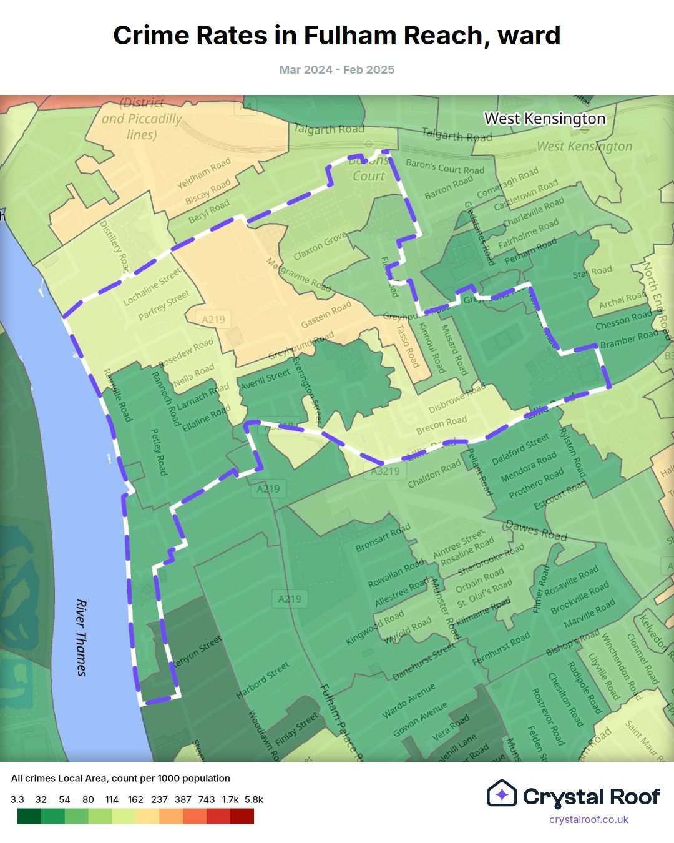Select the white West Kensington station label
674x843 pixels.
(x=545, y=119)
